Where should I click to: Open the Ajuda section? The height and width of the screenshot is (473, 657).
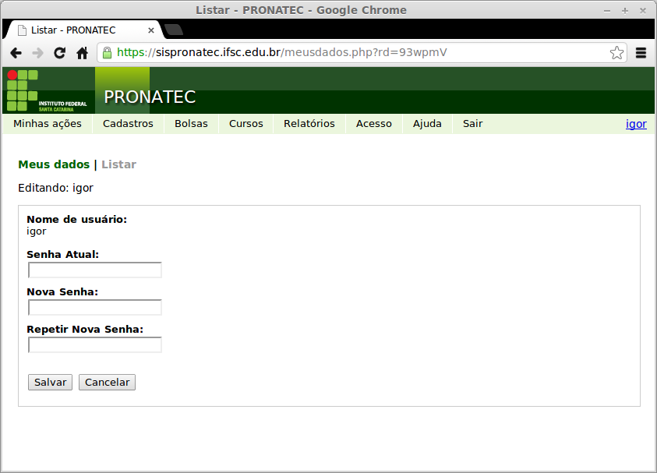[426, 123]
